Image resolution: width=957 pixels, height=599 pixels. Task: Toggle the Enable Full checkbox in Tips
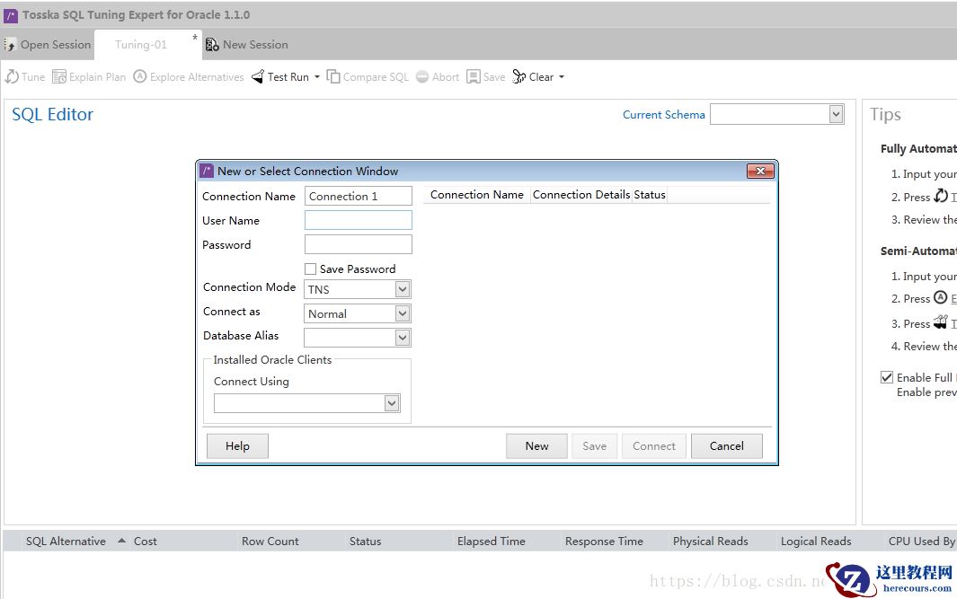tap(887, 377)
